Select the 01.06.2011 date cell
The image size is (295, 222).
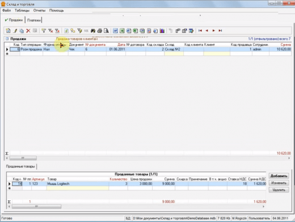pyautogui.click(x=116, y=49)
